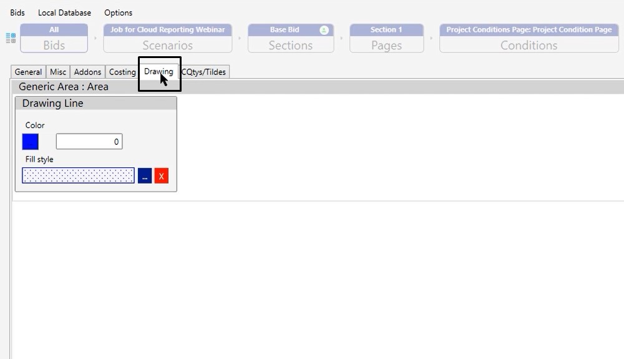Image resolution: width=624 pixels, height=359 pixels.
Task: Open the Options menu
Action: [118, 12]
